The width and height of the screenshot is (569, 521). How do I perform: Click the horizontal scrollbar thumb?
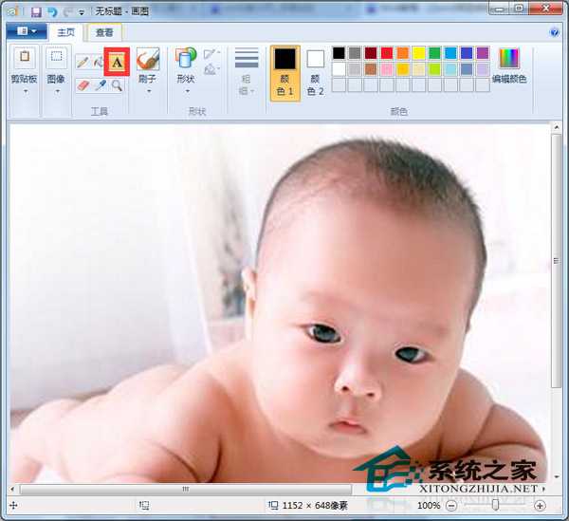[x=186, y=489]
